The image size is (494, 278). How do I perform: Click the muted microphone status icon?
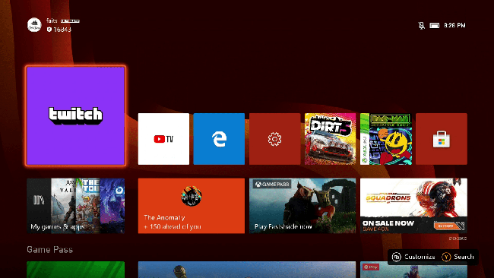coord(421,26)
